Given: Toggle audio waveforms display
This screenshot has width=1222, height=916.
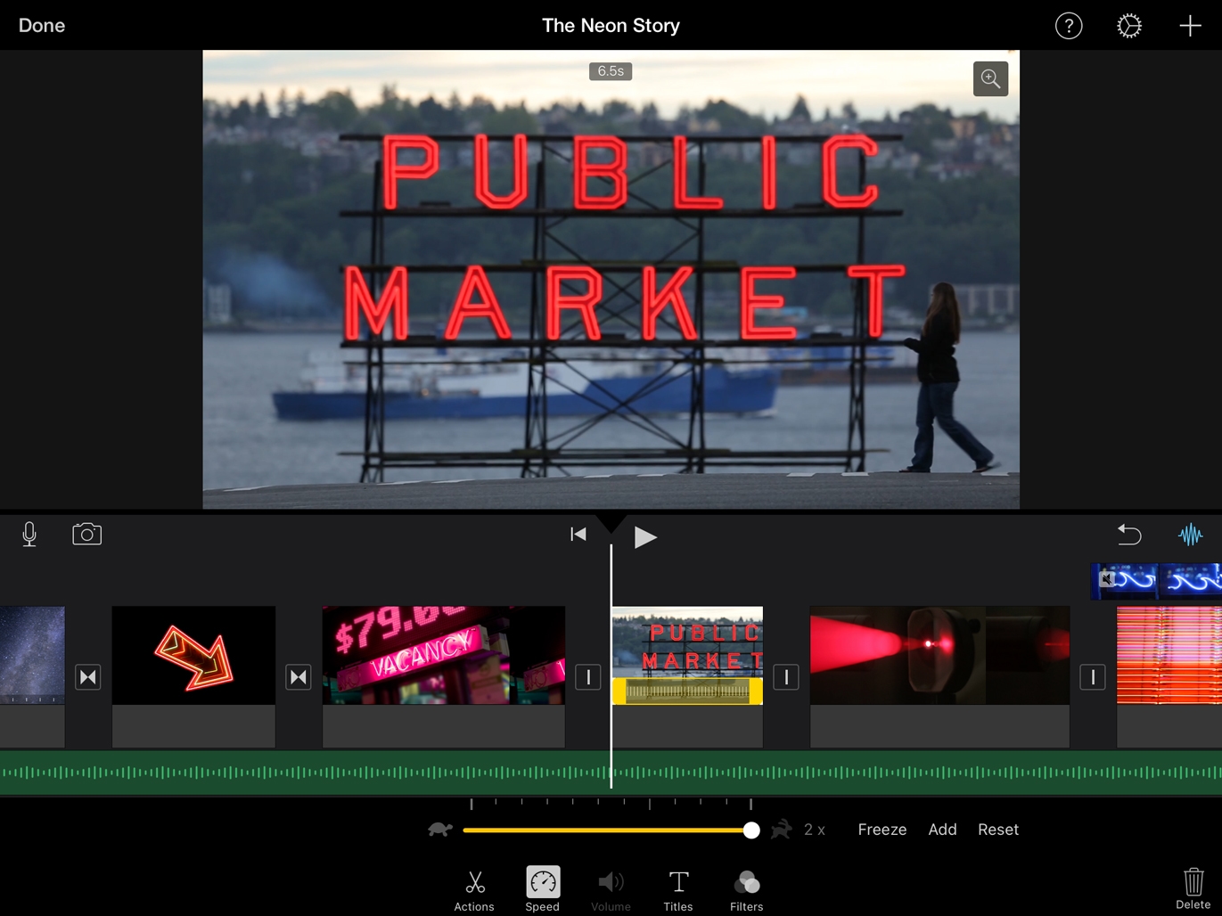Looking at the screenshot, I should click(x=1190, y=535).
